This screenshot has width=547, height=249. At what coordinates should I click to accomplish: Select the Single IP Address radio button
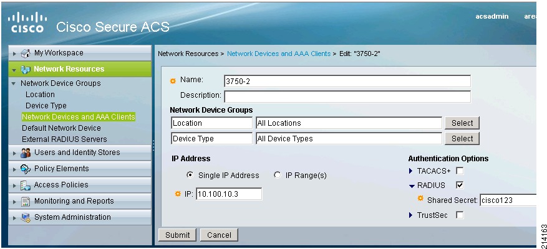[x=190, y=175]
